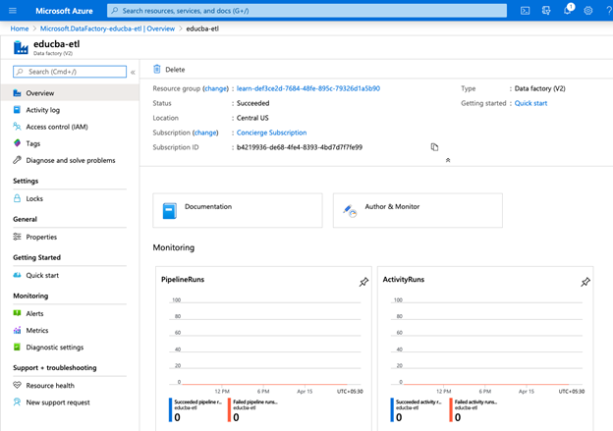Click the ActivityRuns chart area

pos(486,343)
